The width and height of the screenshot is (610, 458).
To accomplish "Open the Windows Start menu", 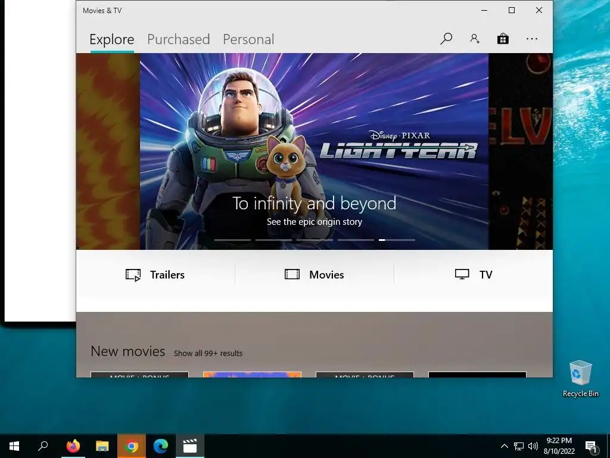I will pyautogui.click(x=14, y=446).
